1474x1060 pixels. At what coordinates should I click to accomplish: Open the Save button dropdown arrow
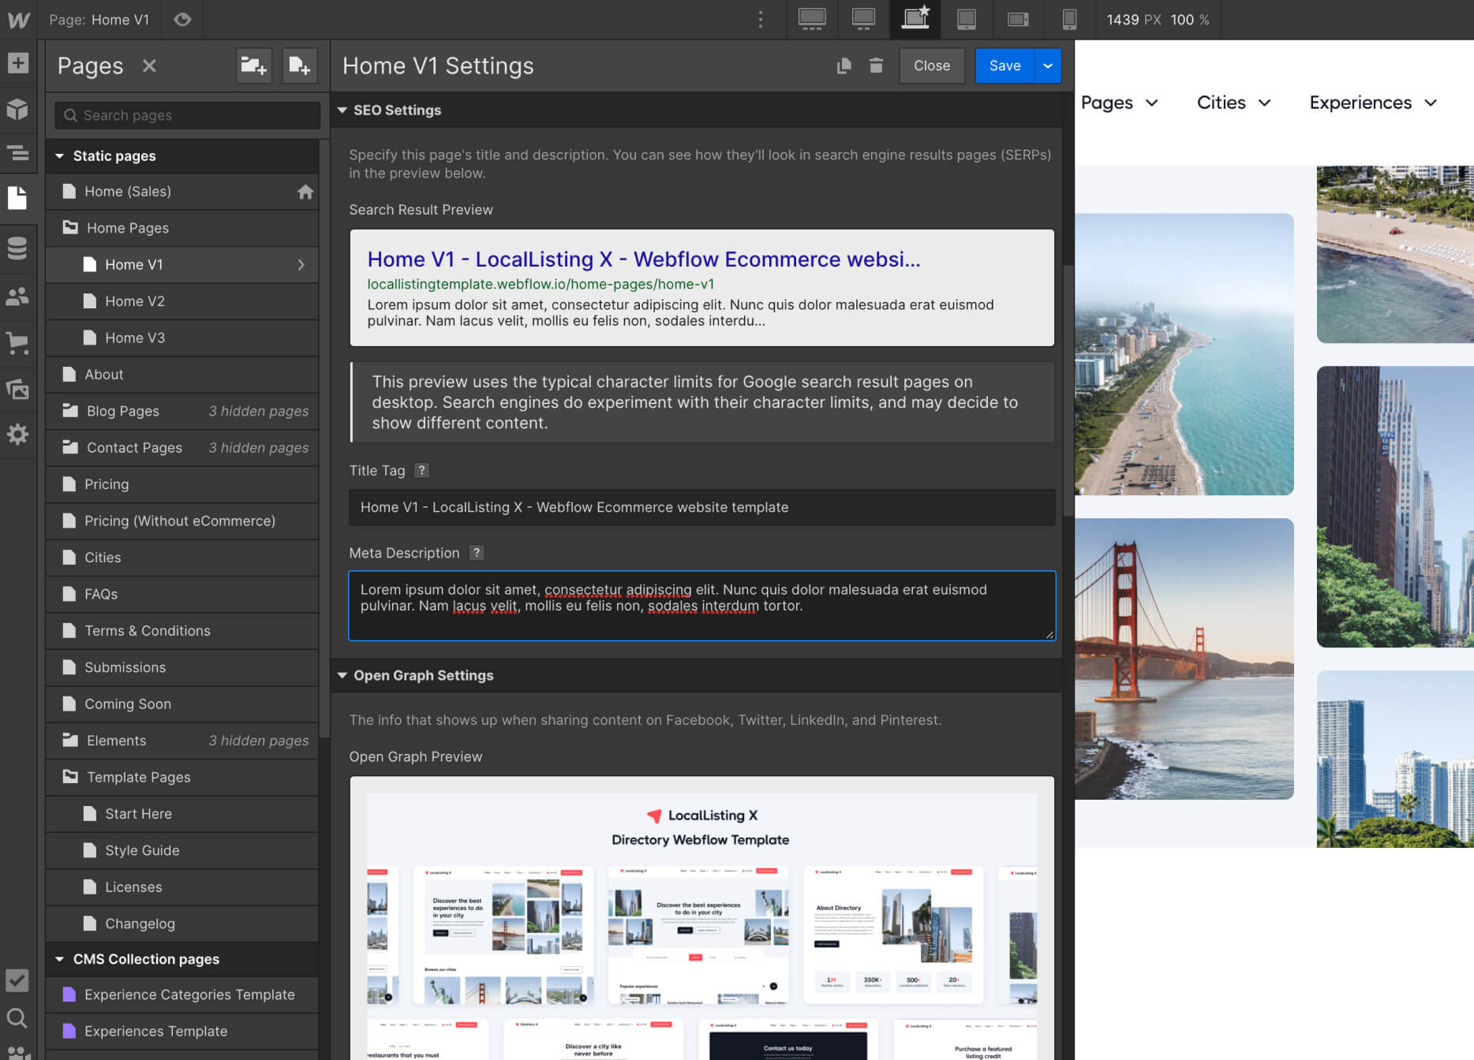click(x=1047, y=65)
